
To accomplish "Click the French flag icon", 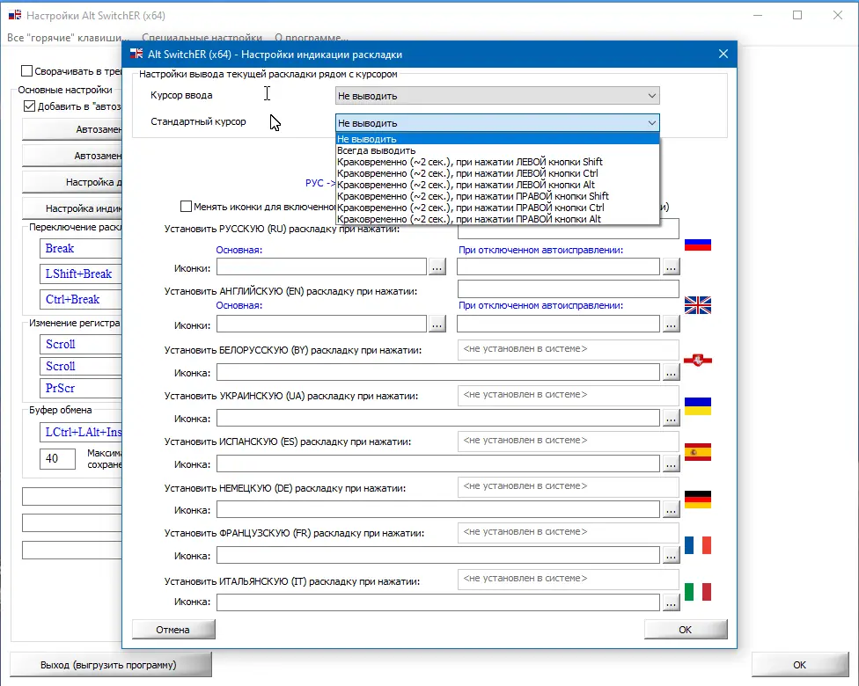I will 697,544.
